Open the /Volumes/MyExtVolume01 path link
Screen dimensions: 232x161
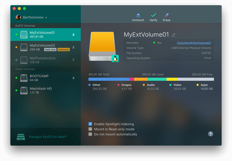pyautogui.click(x=194, y=43)
